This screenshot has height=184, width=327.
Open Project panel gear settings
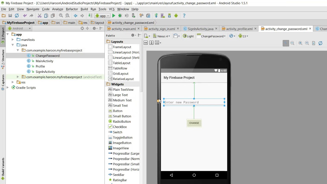tap(95, 28)
